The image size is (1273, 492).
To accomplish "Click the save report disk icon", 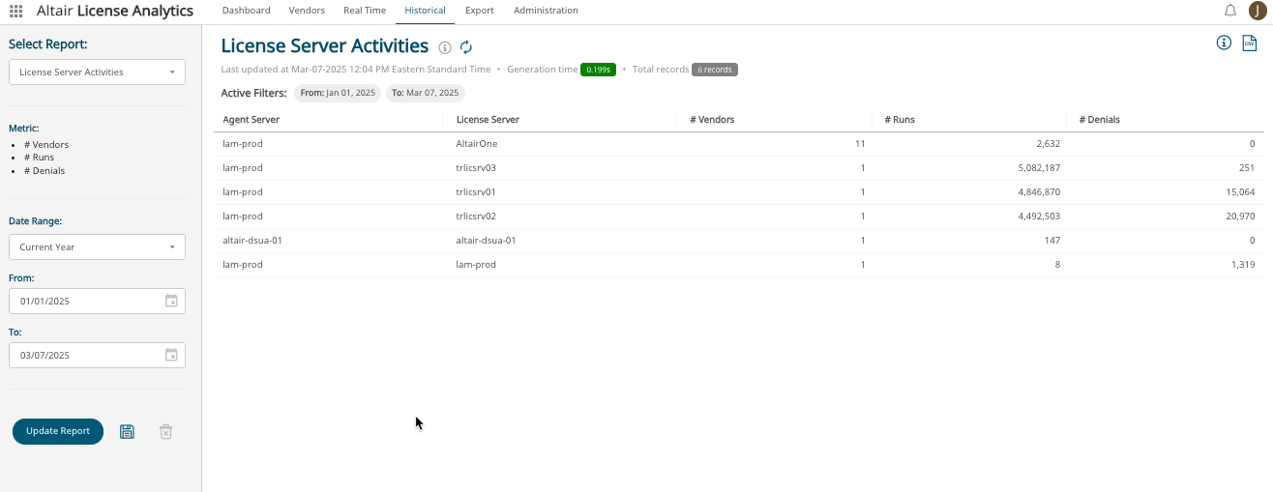I will (127, 431).
